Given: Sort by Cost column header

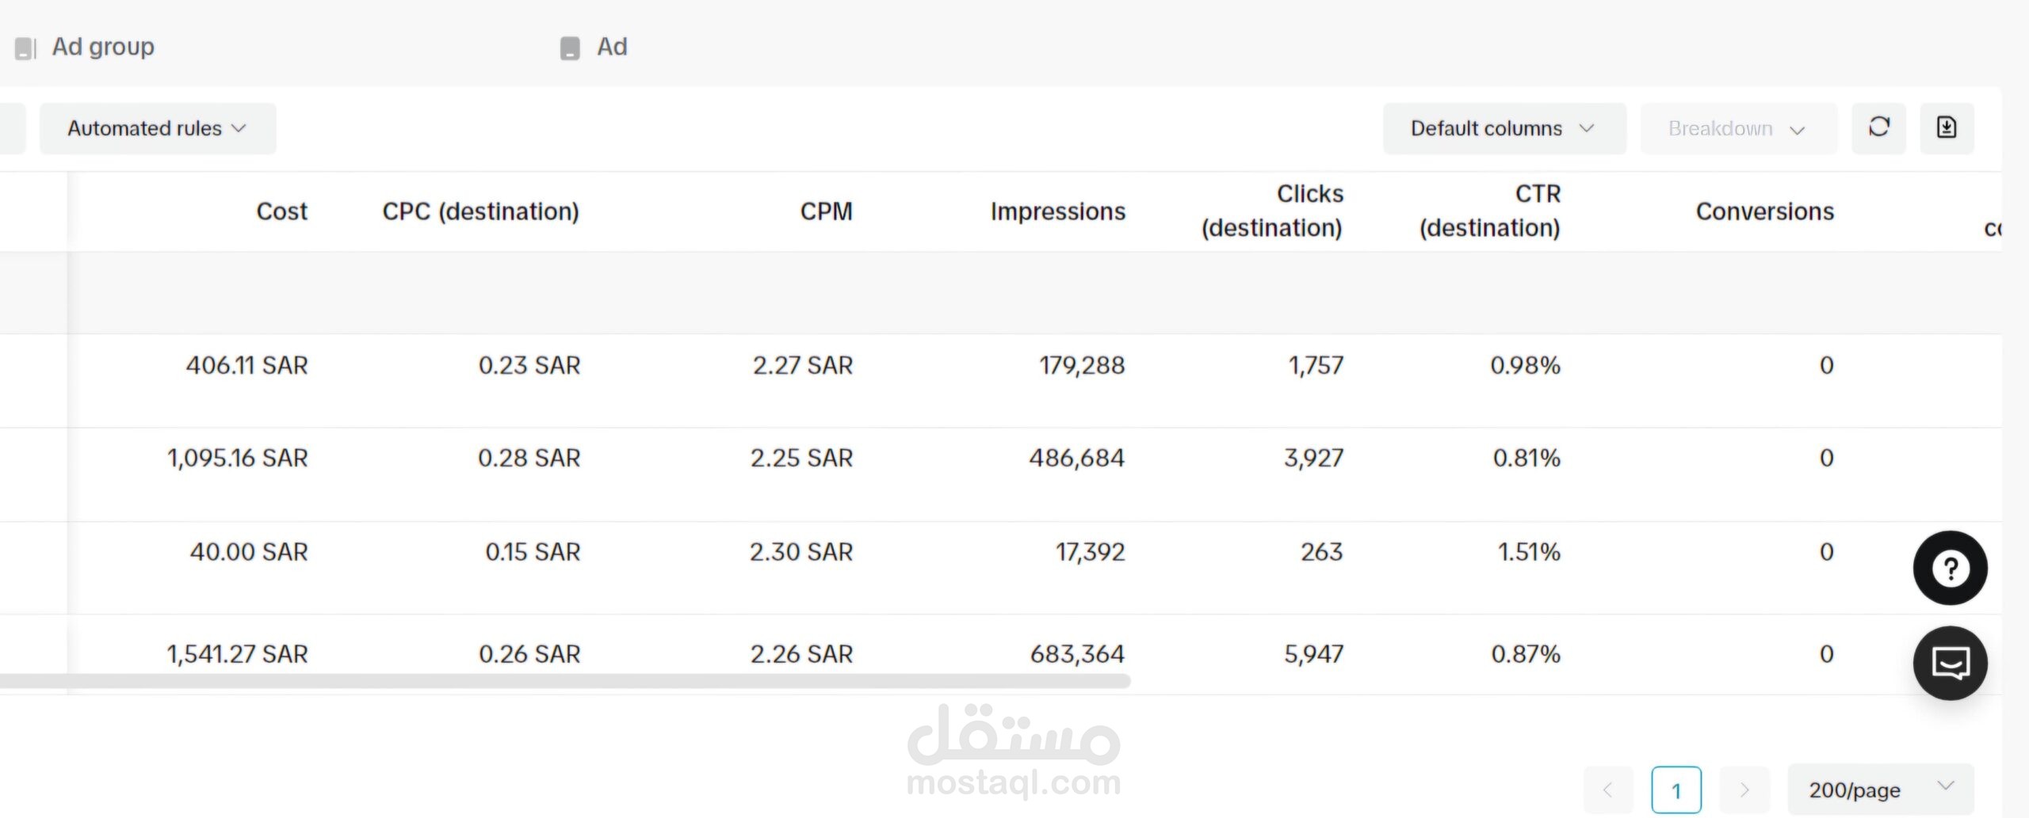Looking at the screenshot, I should 281,211.
